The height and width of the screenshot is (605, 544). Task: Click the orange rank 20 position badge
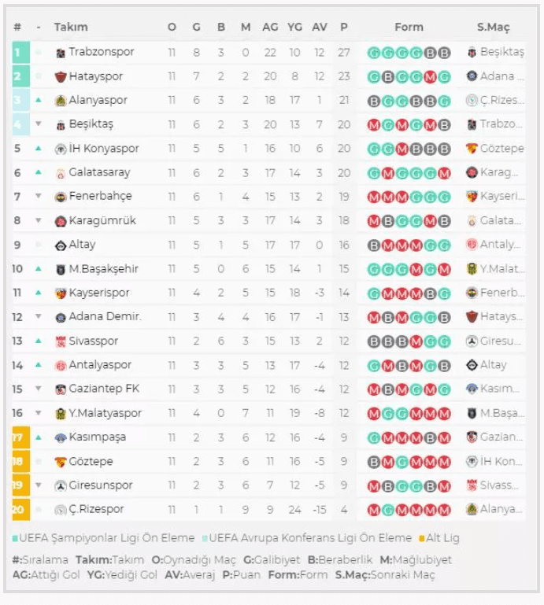(x=18, y=510)
